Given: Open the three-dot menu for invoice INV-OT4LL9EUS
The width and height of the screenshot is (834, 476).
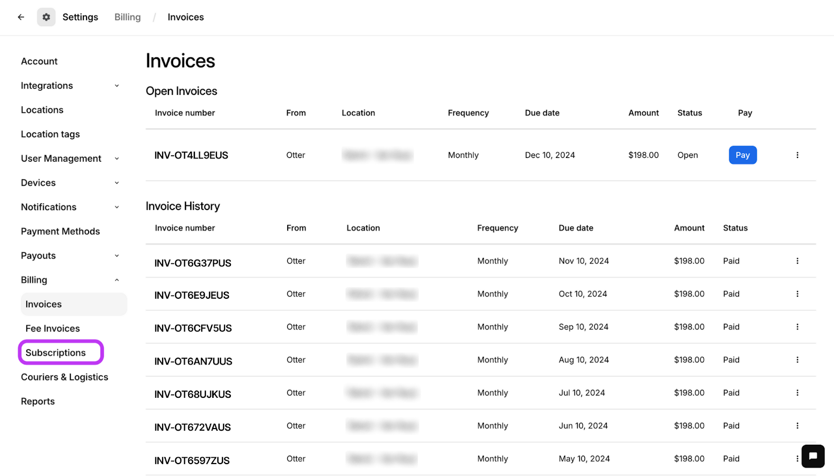Looking at the screenshot, I should [x=797, y=155].
